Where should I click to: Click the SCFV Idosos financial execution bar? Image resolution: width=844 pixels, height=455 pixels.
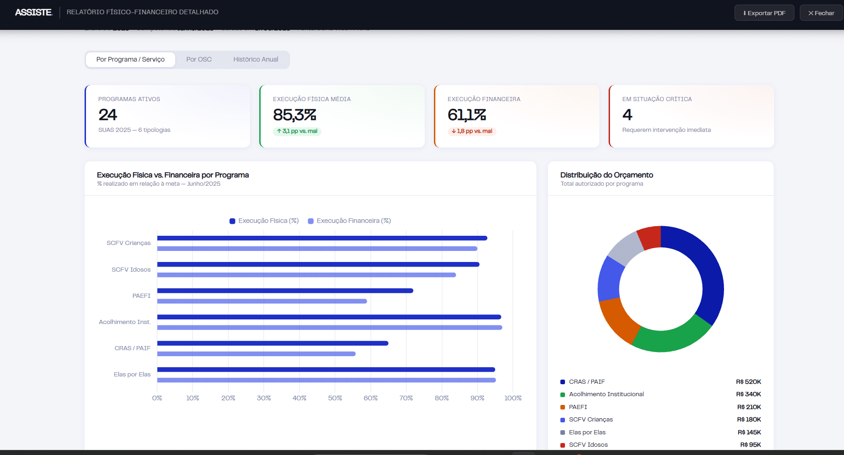(307, 275)
